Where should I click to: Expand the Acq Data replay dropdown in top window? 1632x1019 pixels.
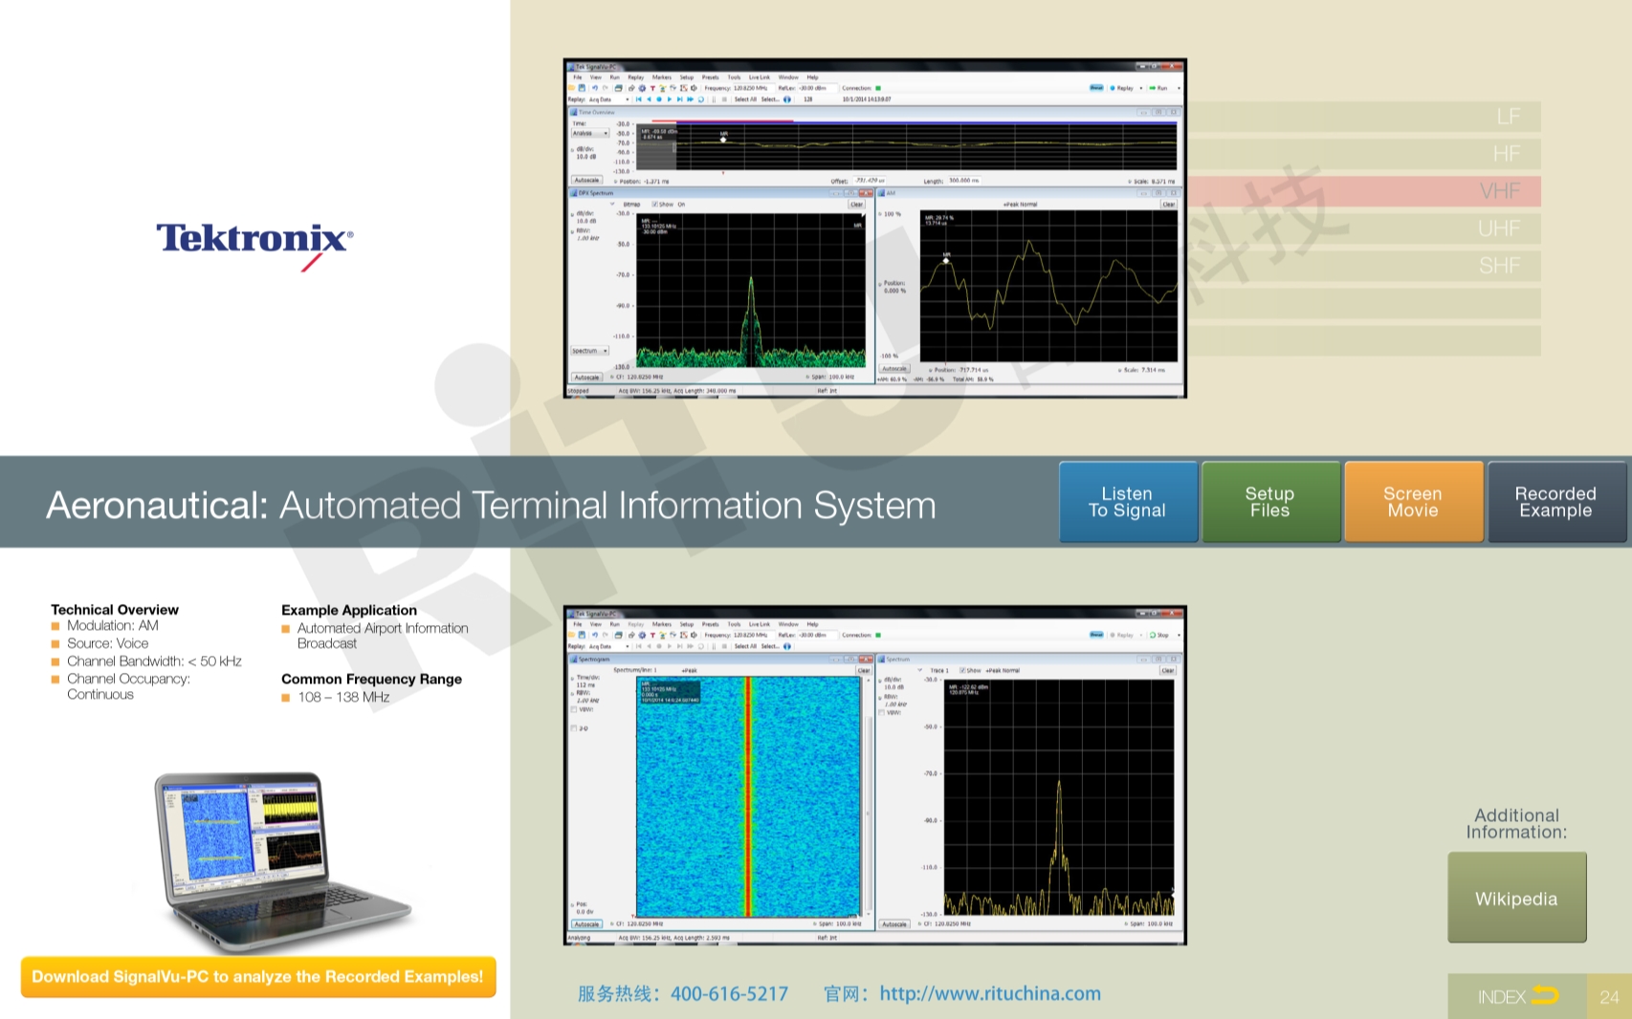(628, 99)
